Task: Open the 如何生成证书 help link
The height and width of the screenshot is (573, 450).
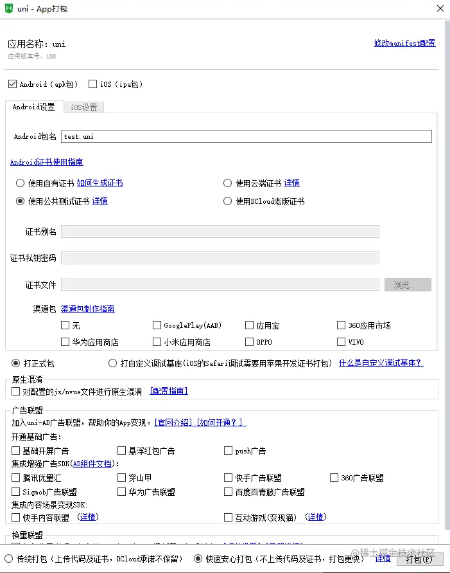Action: point(100,183)
